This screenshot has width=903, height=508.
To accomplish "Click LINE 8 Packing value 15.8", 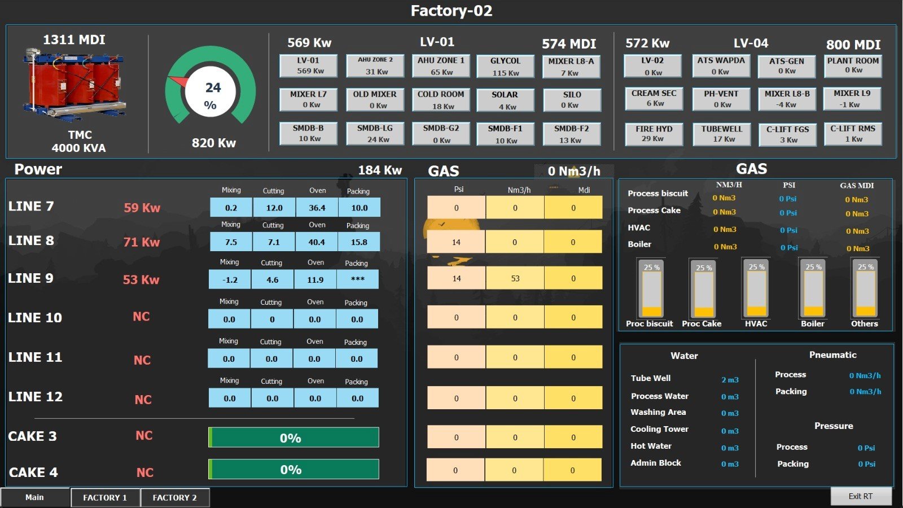I will pyautogui.click(x=359, y=242).
